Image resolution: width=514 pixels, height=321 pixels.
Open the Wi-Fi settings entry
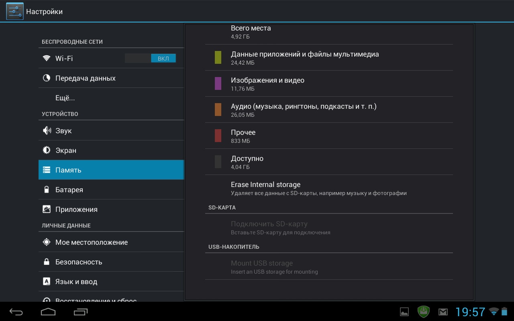(x=80, y=59)
